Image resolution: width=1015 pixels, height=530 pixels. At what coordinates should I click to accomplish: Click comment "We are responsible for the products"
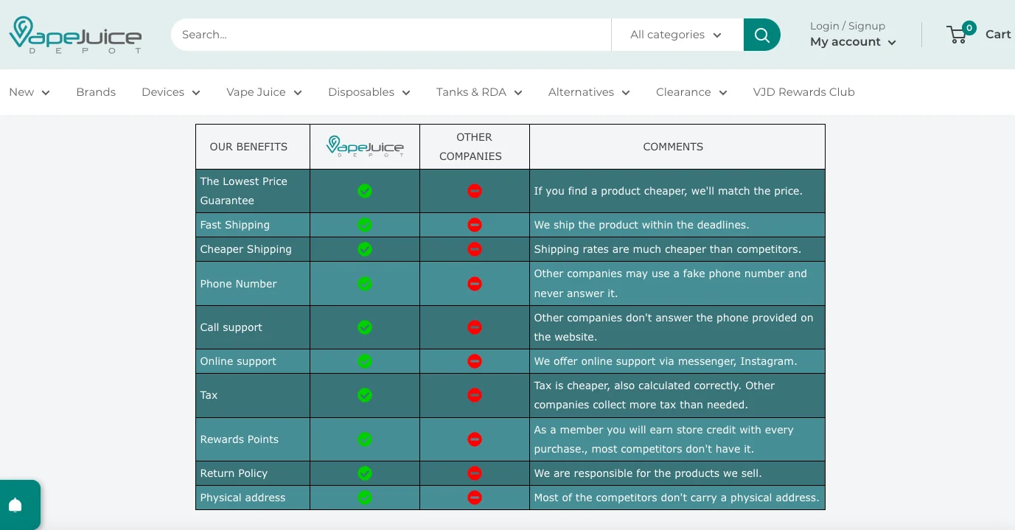pos(677,473)
